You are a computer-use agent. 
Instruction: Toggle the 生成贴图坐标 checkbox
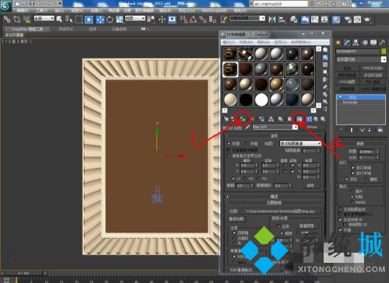click(340, 209)
